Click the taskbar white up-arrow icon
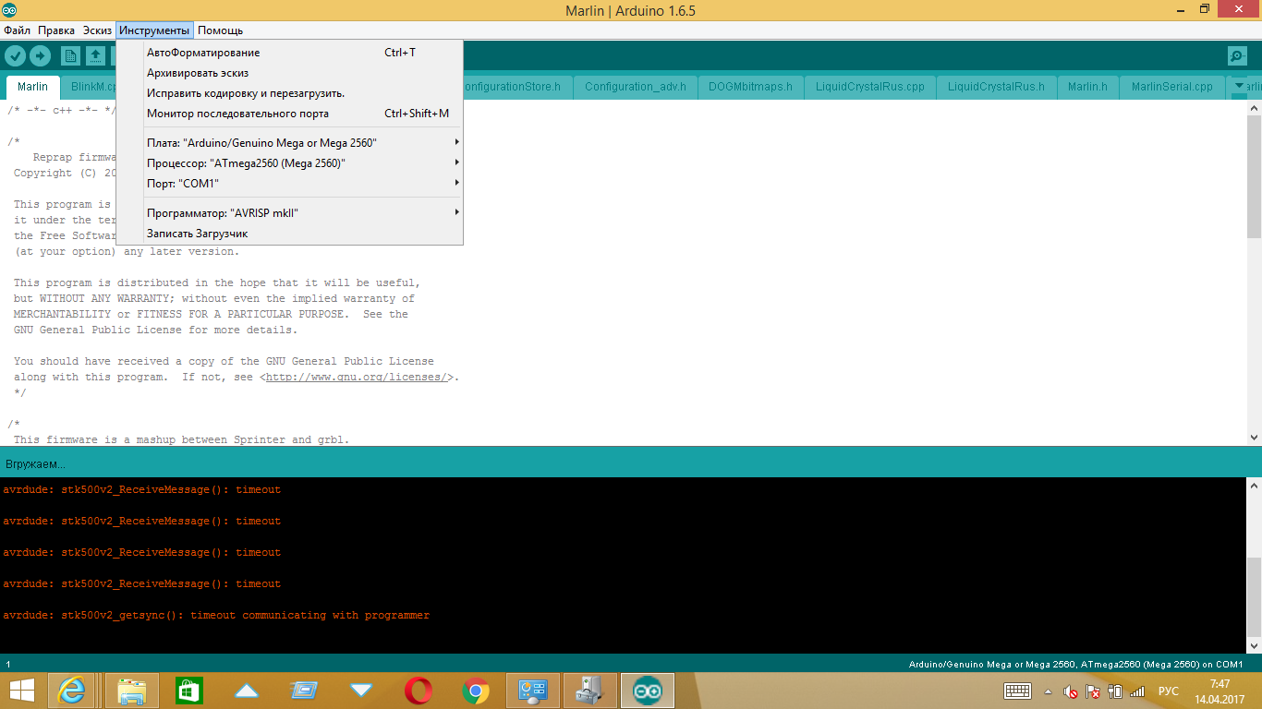This screenshot has height=709, width=1262. [x=247, y=691]
